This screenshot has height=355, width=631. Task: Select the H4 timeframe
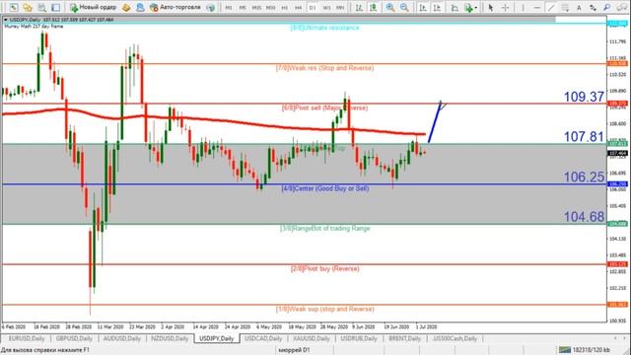point(298,7)
